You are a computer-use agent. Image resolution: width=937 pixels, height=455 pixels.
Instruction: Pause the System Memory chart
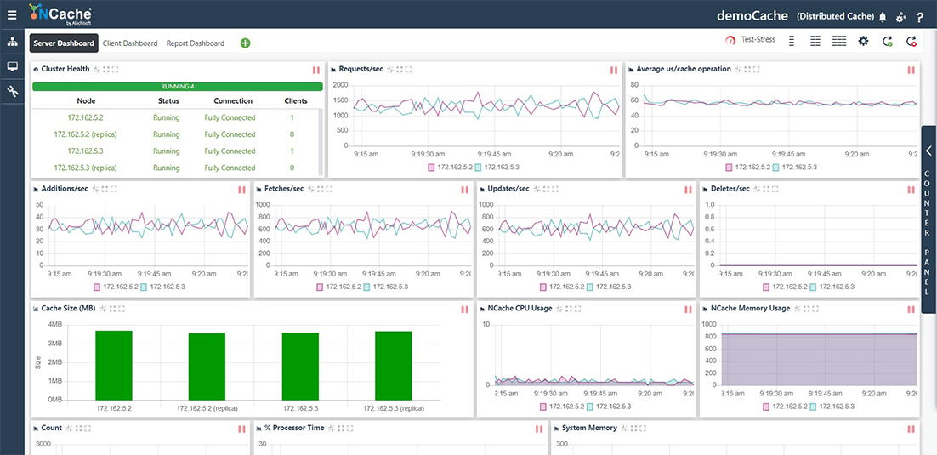(911, 429)
